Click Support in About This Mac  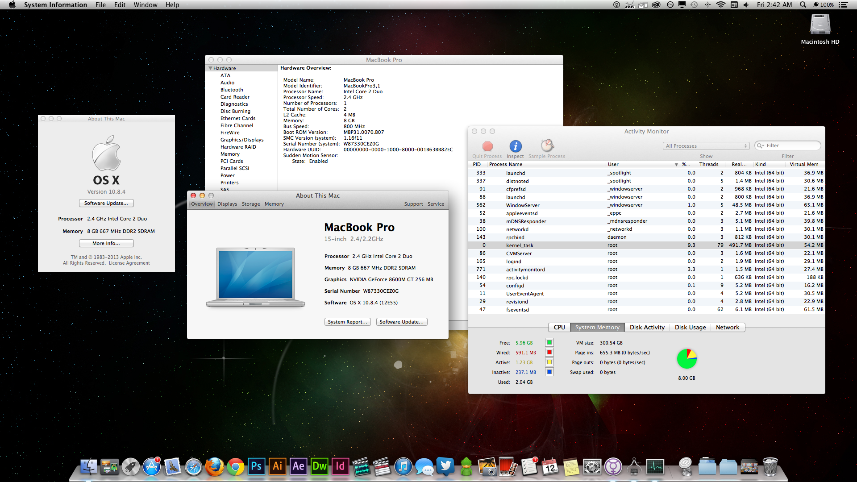pyautogui.click(x=413, y=204)
